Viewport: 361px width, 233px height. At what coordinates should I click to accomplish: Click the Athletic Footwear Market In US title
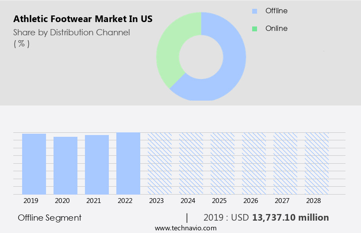83,19
